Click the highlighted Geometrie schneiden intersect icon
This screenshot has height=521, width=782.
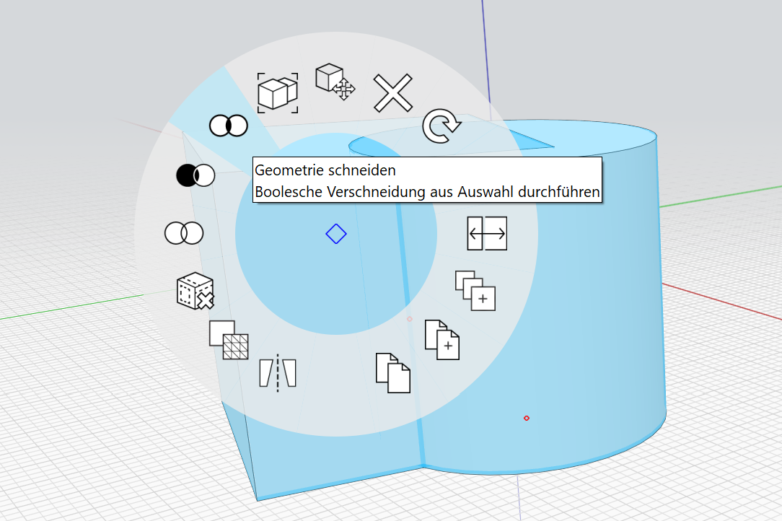pyautogui.click(x=229, y=126)
